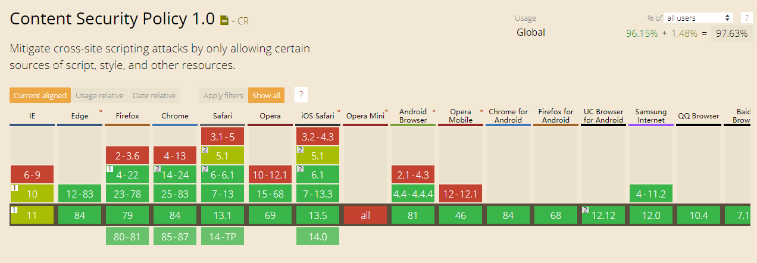This screenshot has width=757, height=263.
Task: Click the Samsung Internet column header
Action: pyautogui.click(x=651, y=116)
